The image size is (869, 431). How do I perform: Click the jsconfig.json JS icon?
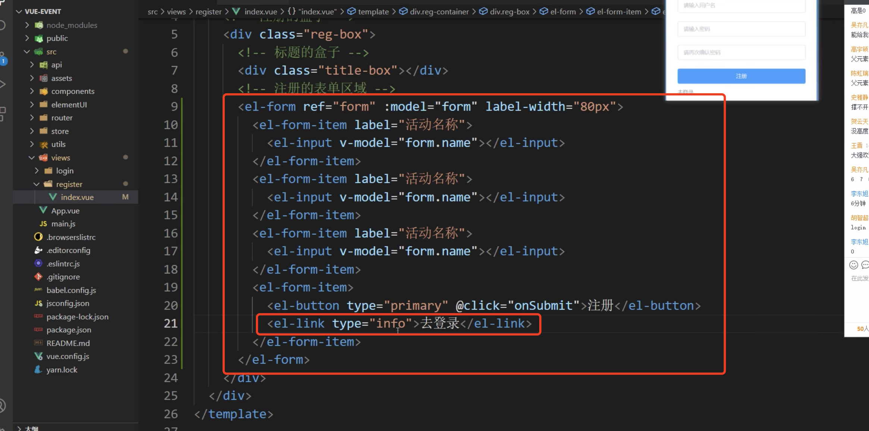click(38, 303)
